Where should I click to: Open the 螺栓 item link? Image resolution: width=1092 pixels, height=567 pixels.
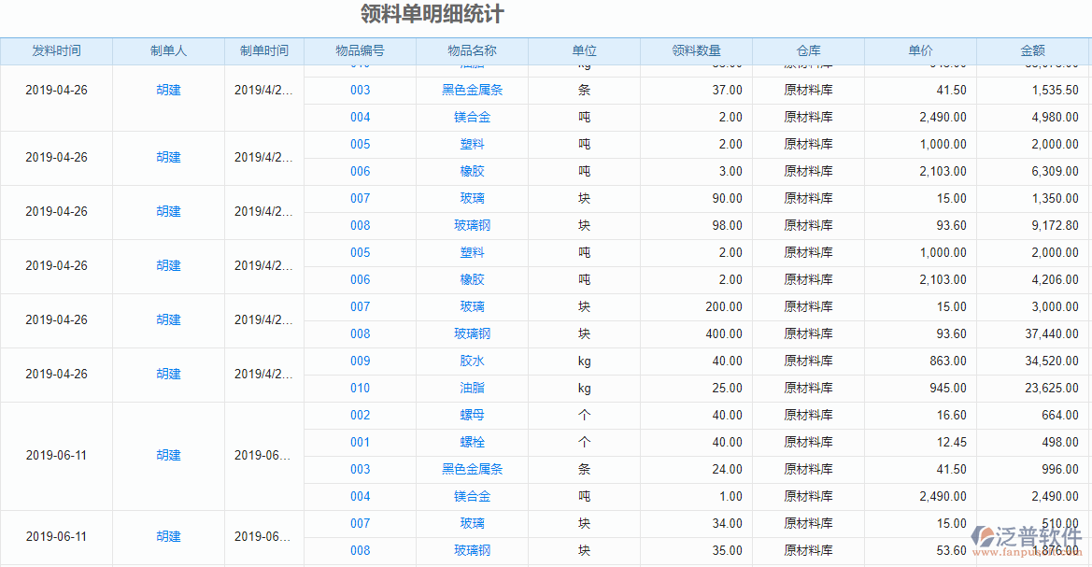click(472, 442)
